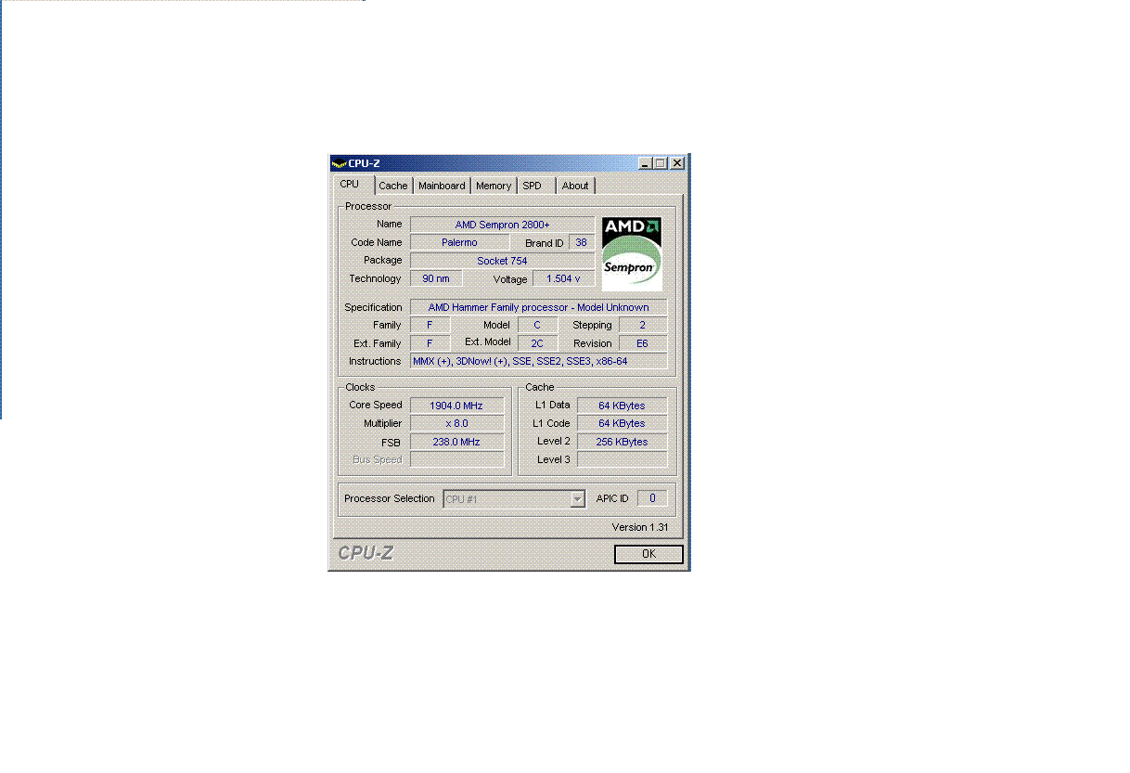Image resolution: width=1130 pixels, height=773 pixels.
Task: Click the Instructions field with MMX, SSE
Action: (538, 361)
